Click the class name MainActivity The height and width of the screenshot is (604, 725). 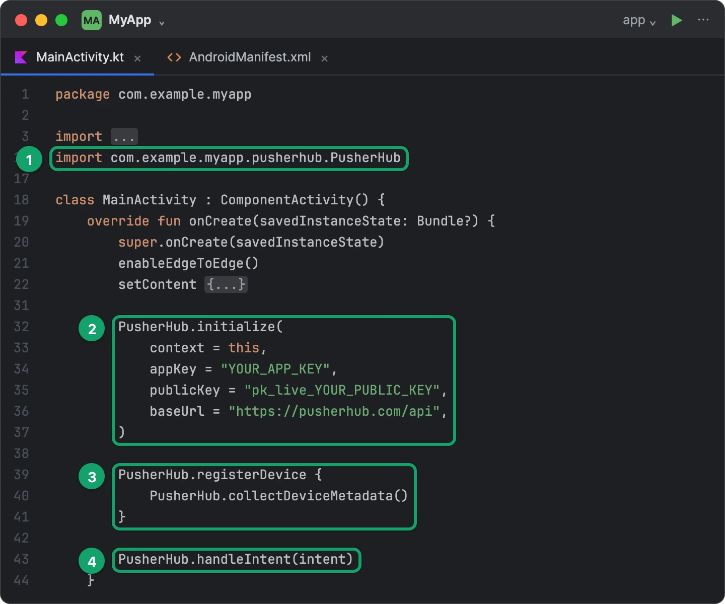[150, 200]
